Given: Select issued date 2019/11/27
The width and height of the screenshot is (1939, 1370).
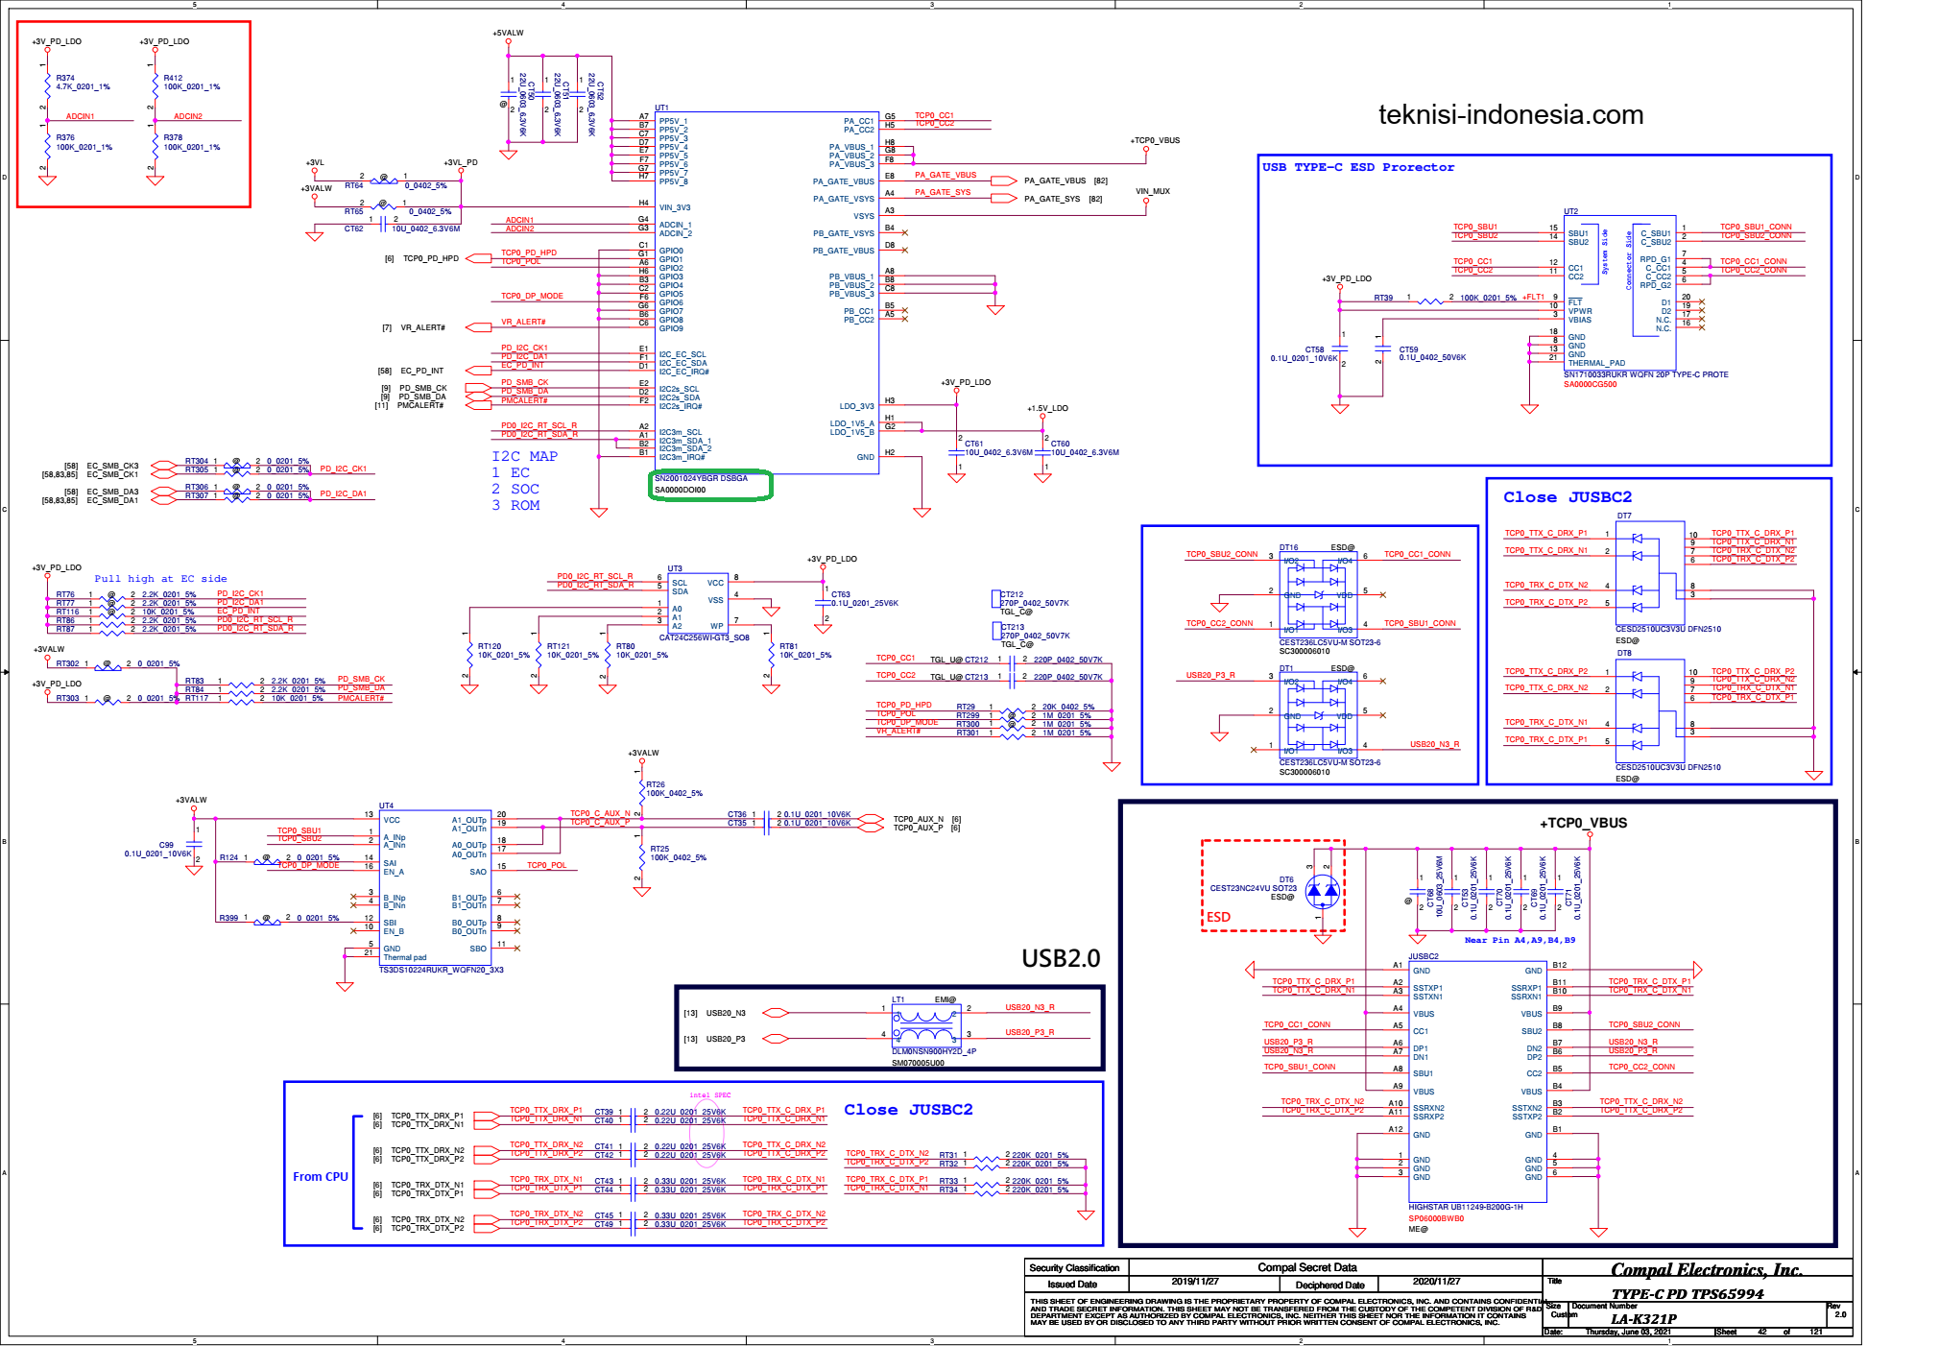Looking at the screenshot, I should (x=1195, y=1282).
